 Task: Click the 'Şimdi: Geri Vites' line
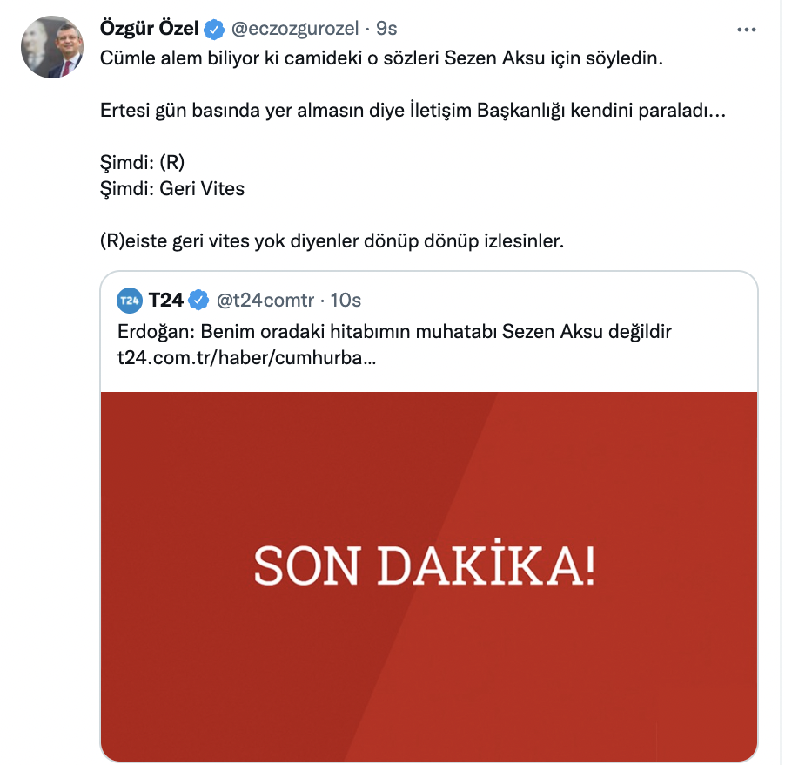coord(172,188)
